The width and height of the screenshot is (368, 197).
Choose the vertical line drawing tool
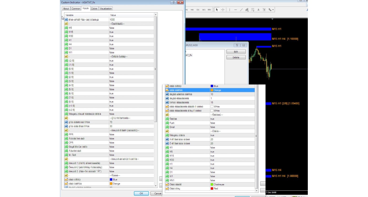point(229,10)
